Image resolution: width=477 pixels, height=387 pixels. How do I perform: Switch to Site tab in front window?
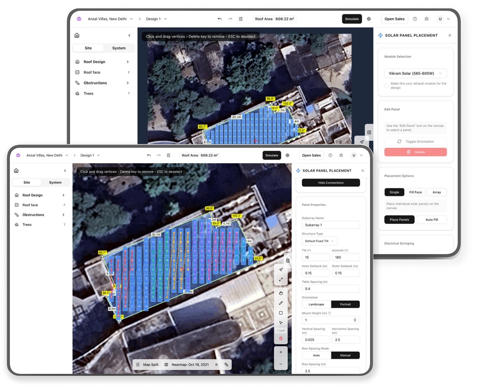[27, 182]
